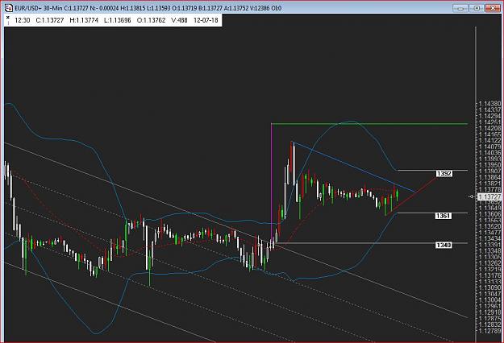Click the chart window icon in title bar
Image resolution: width=504 pixels, height=343 pixels.
(8, 8)
